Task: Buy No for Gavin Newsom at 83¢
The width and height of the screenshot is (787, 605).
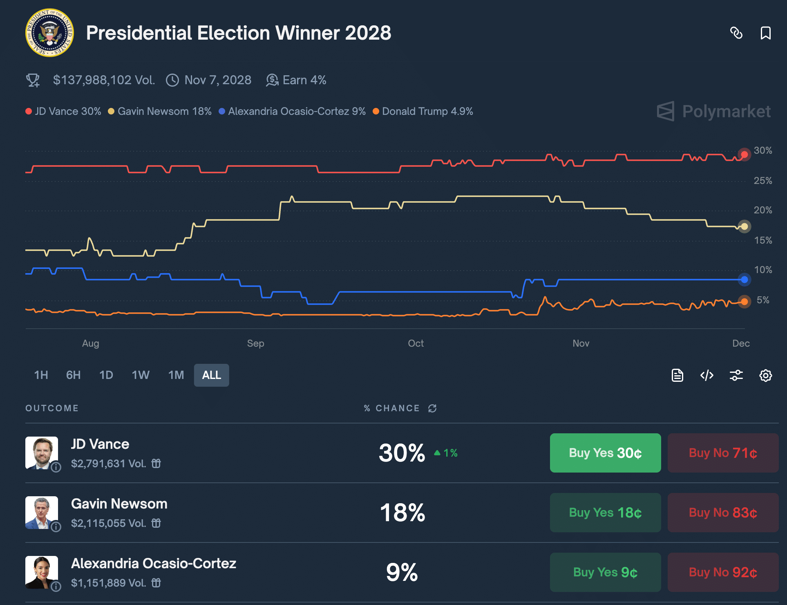Action: pos(723,513)
